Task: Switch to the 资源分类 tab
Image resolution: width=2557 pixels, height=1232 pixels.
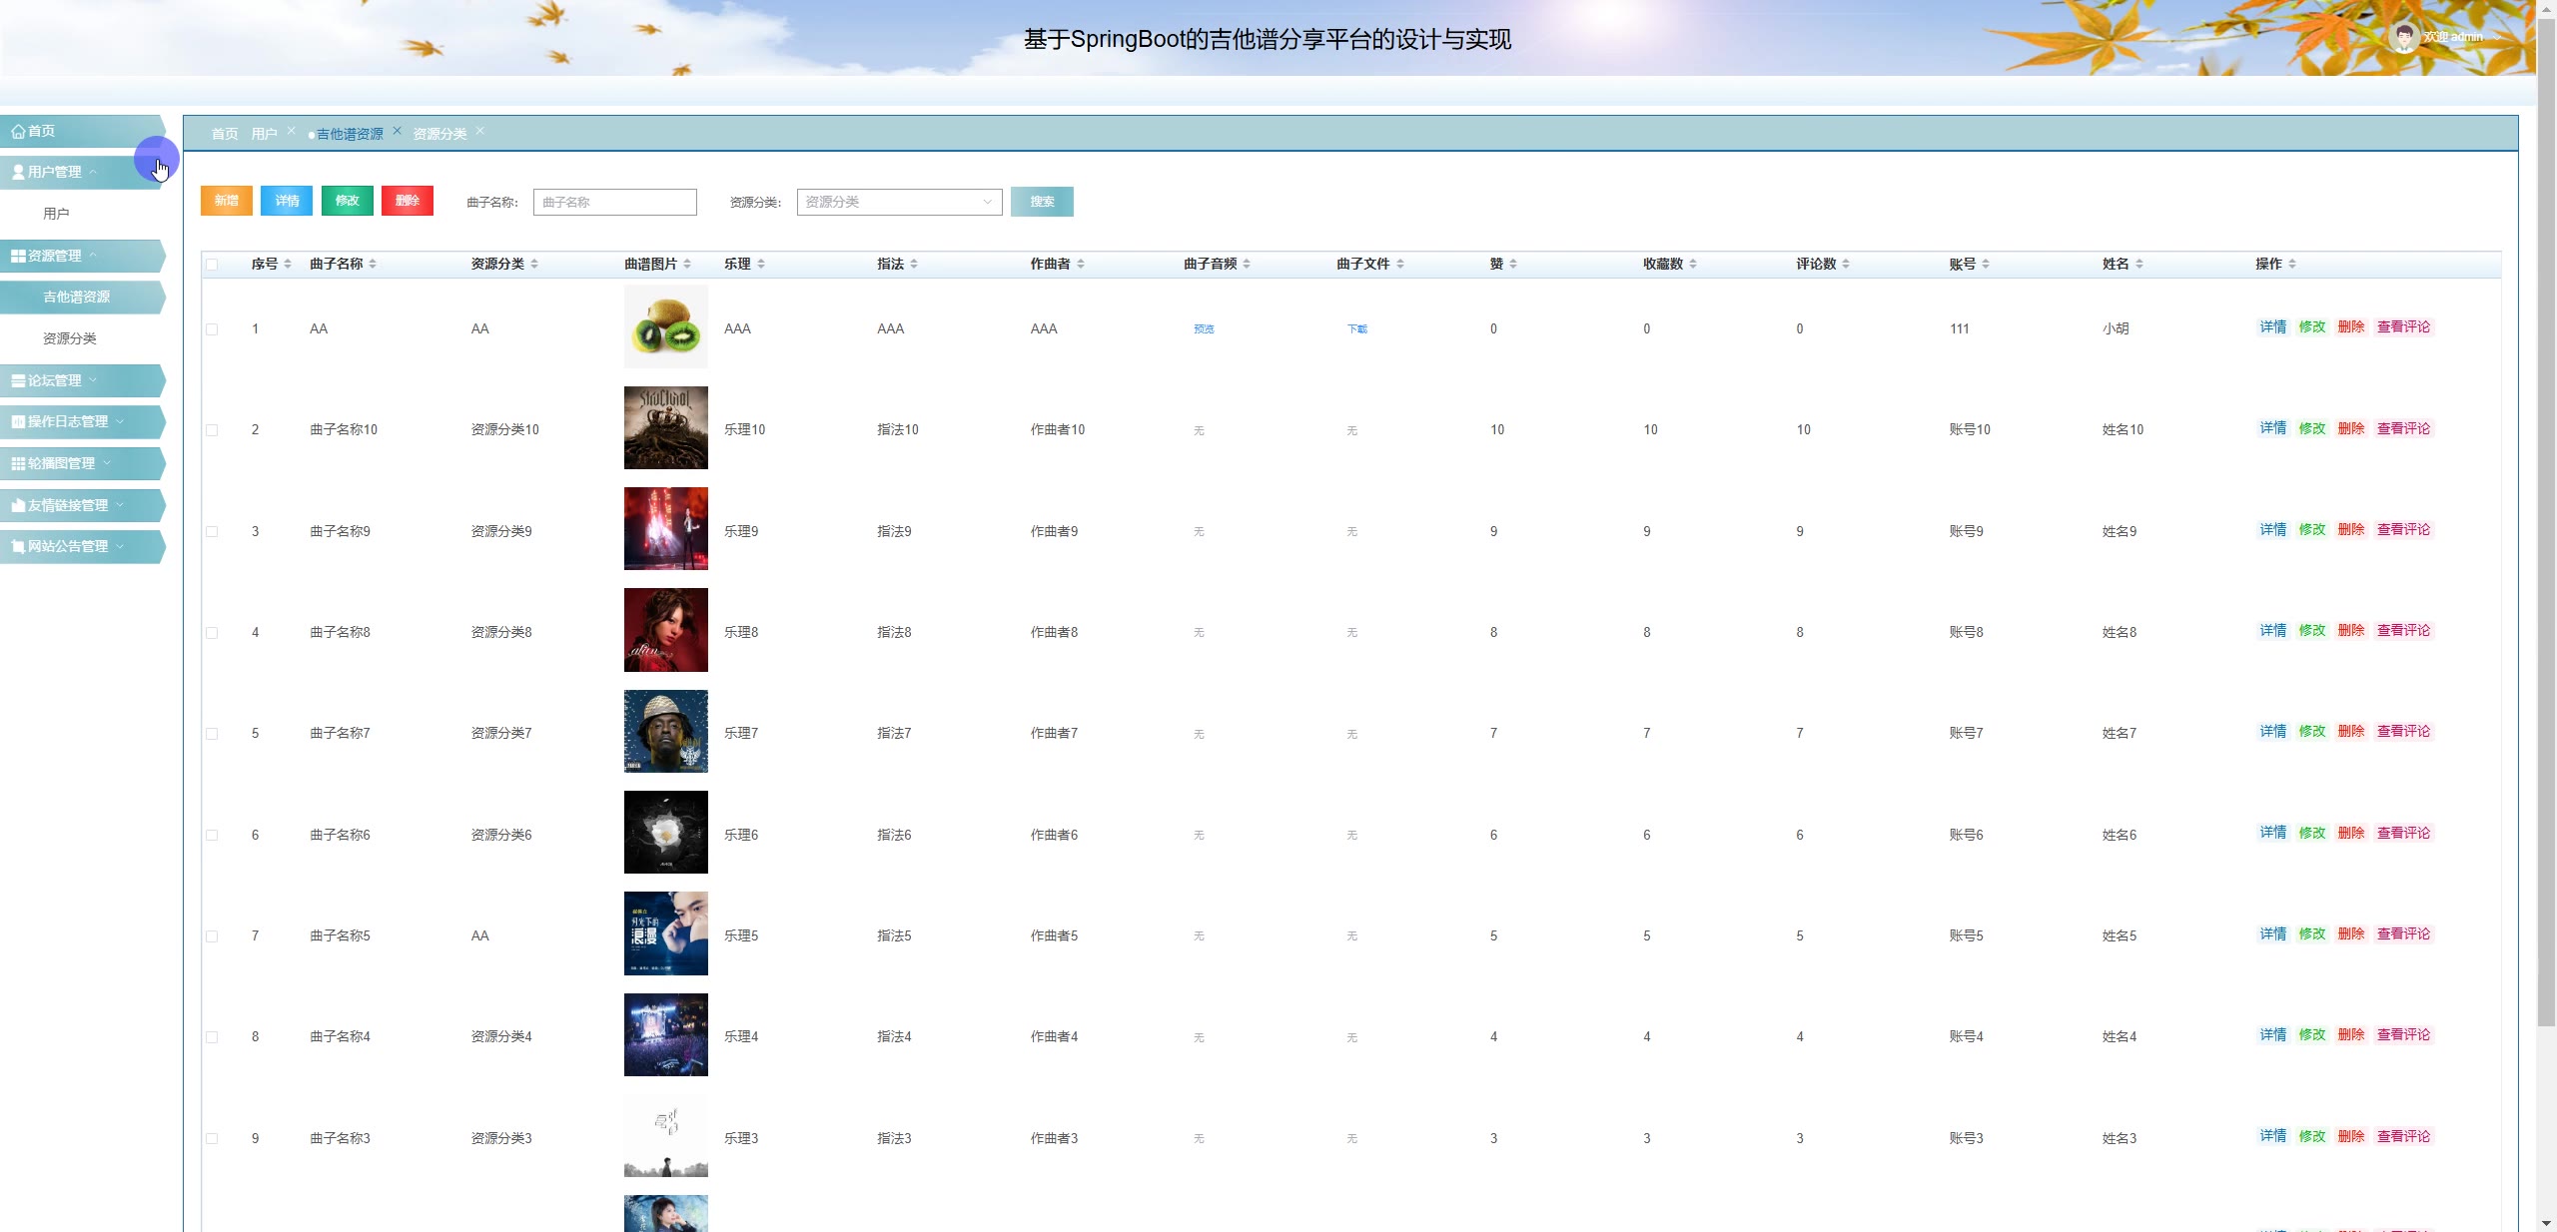Action: coord(439,134)
